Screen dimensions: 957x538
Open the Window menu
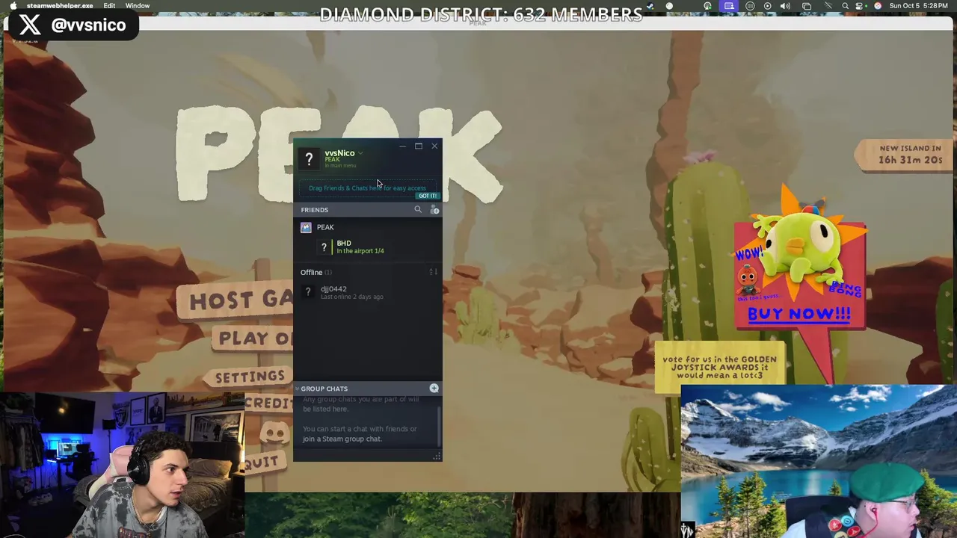click(x=138, y=6)
